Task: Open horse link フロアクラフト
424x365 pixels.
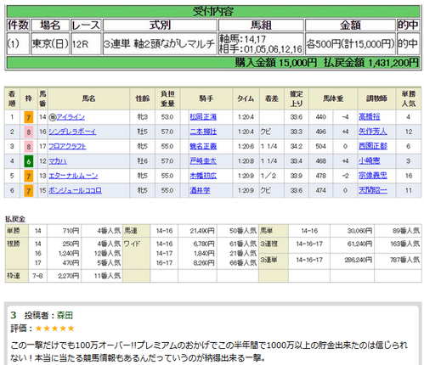Action: (67, 146)
